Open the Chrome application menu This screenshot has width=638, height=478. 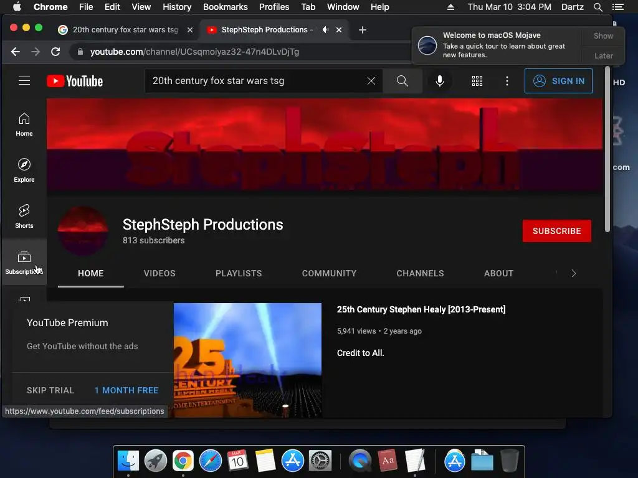[x=50, y=7]
